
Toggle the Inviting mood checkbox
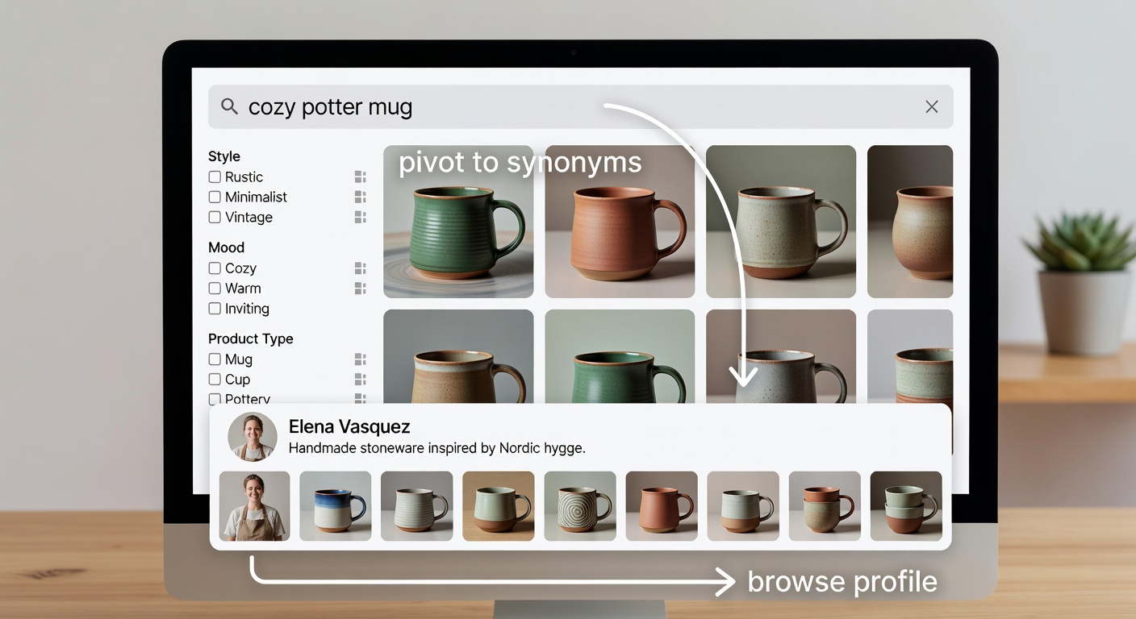(x=215, y=308)
